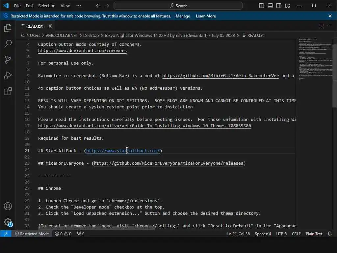
Task: Click the title bar Search field
Action: click(178, 6)
